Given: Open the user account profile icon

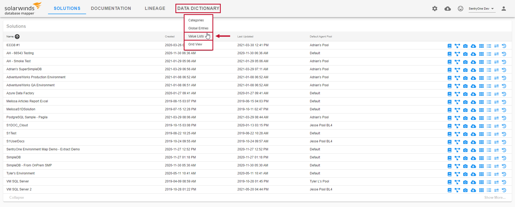Looking at the screenshot, I should tap(504, 9).
